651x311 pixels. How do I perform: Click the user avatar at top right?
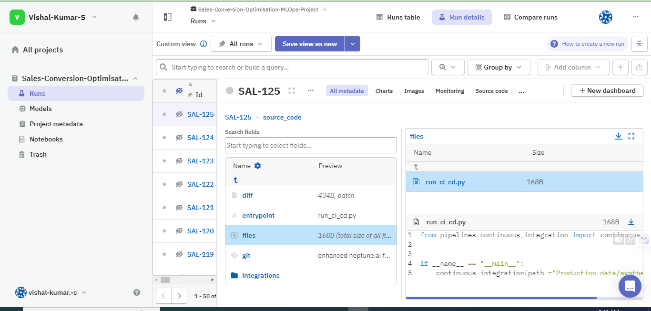click(x=606, y=17)
